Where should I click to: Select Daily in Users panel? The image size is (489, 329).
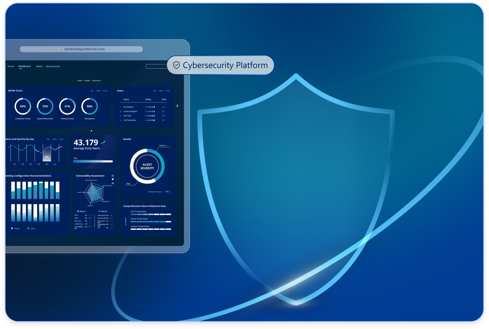(154, 91)
